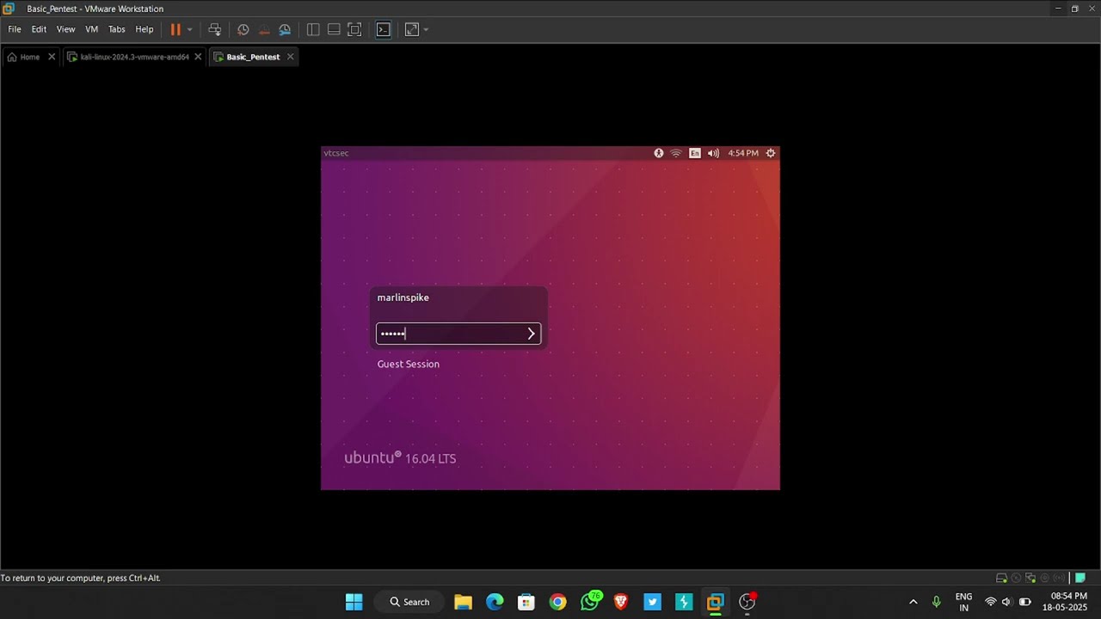
Task: Click the ENG IN language indicator
Action: click(x=963, y=602)
